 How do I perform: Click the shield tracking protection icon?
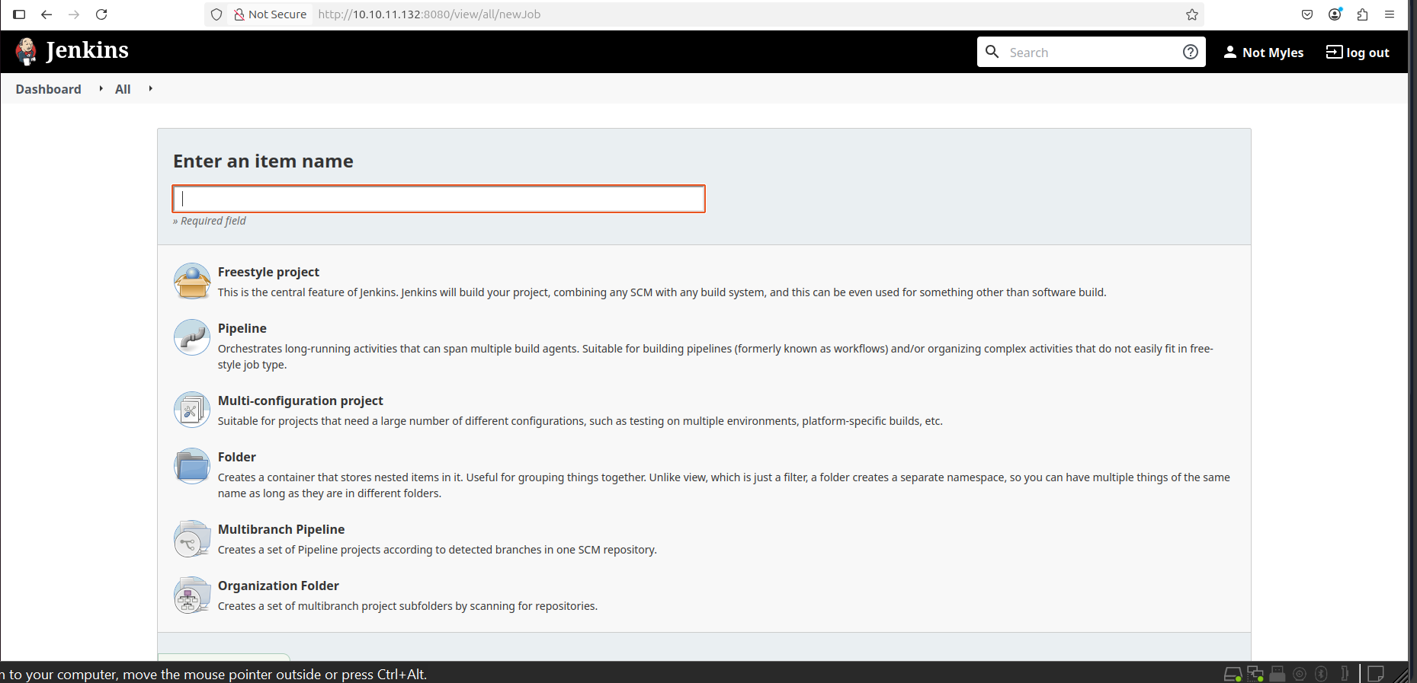216,14
